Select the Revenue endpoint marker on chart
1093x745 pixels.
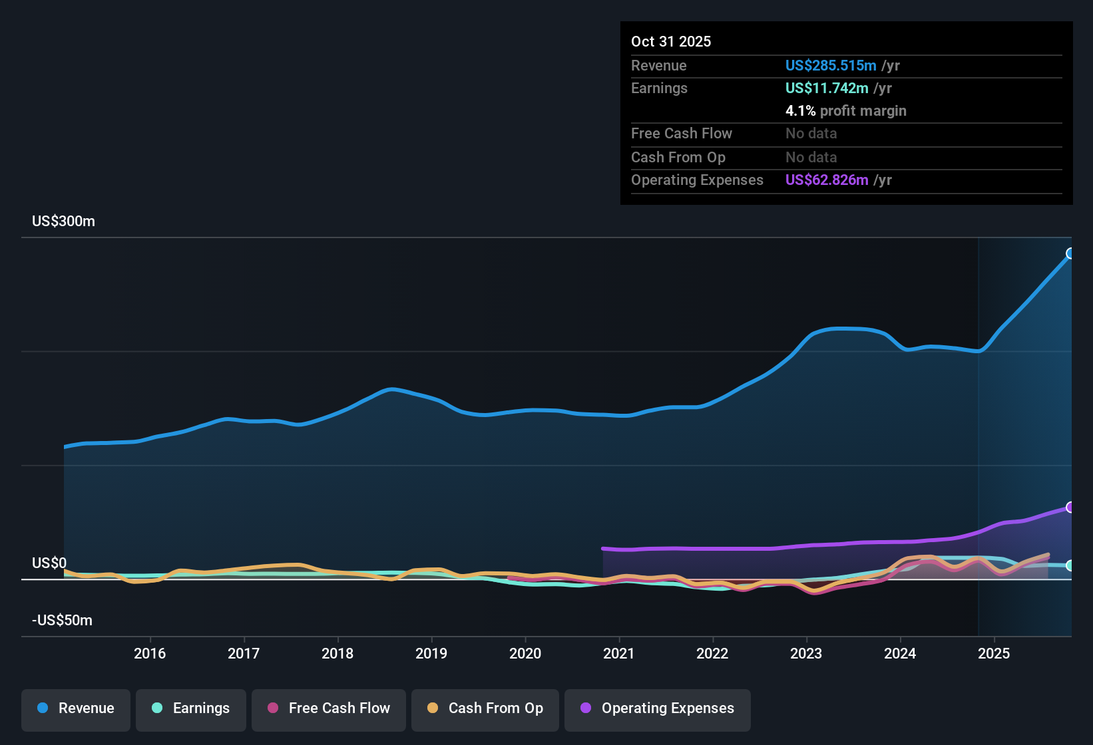[x=1070, y=253]
